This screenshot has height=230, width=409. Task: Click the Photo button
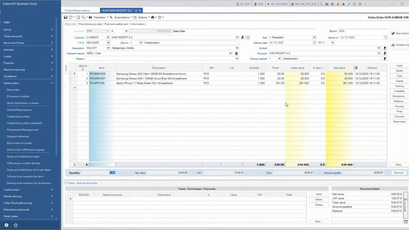(x=399, y=112)
